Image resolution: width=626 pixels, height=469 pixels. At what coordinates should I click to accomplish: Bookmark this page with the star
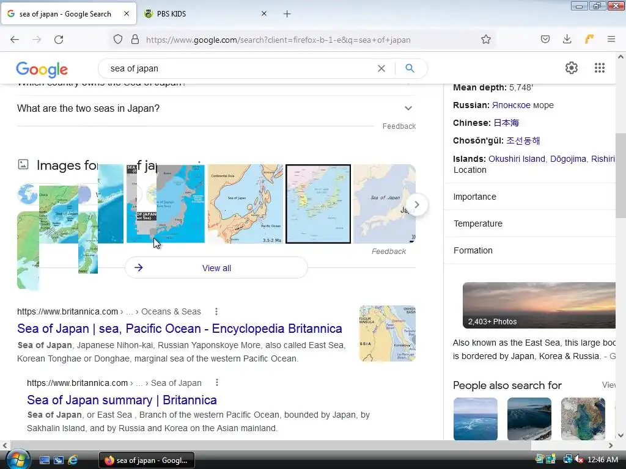click(x=486, y=40)
